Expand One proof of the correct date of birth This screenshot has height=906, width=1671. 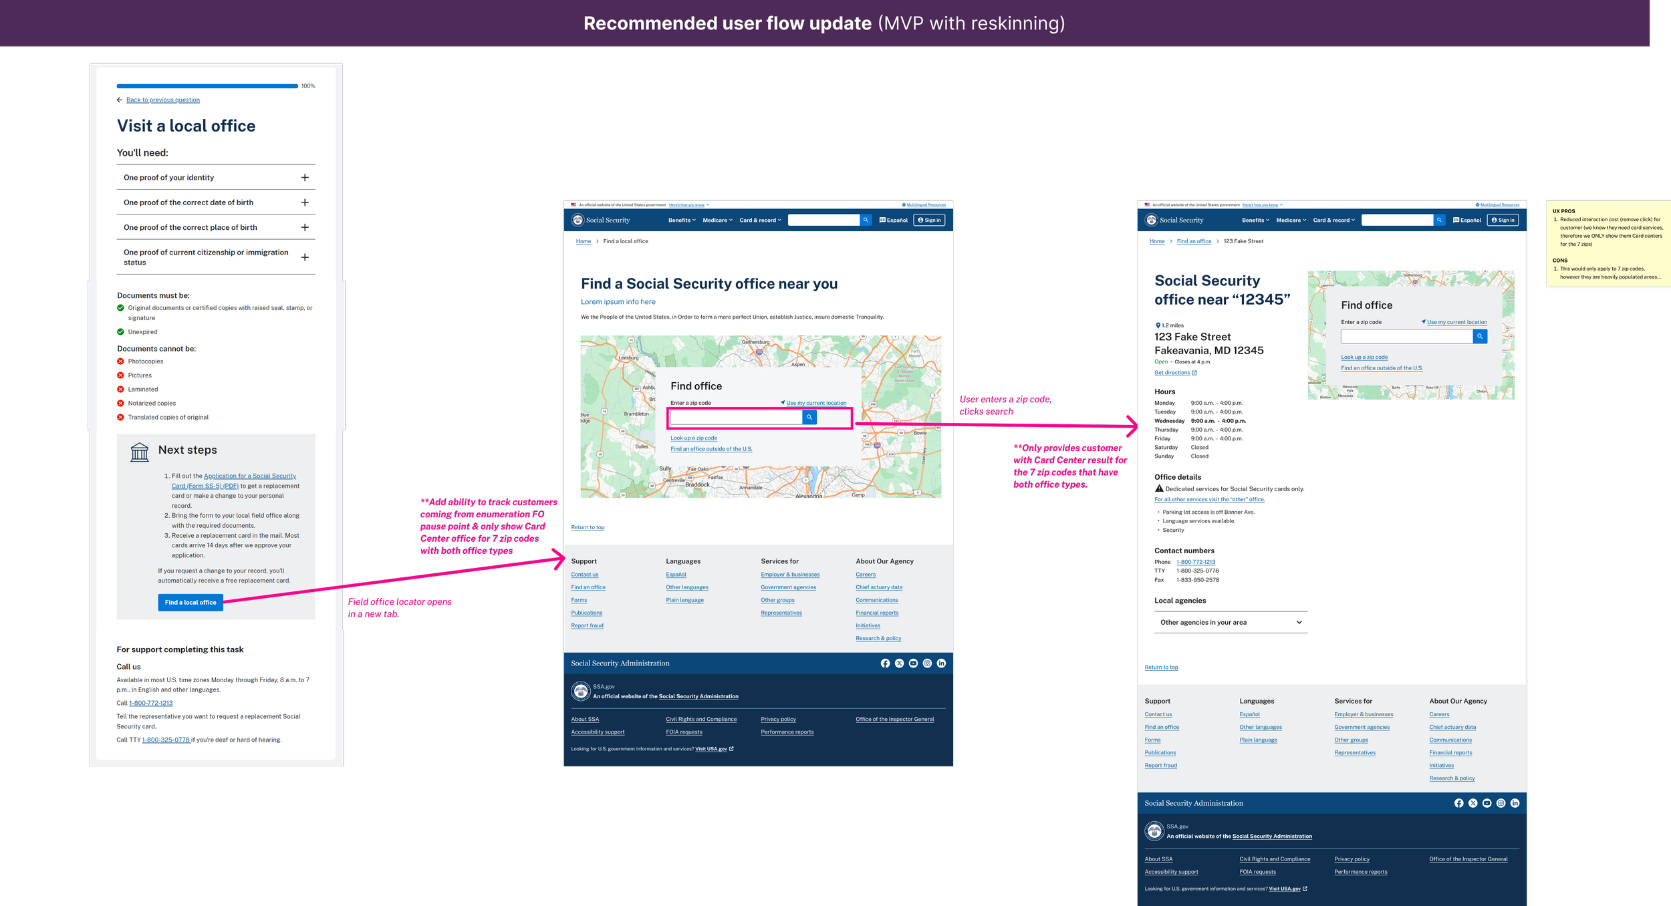point(216,202)
